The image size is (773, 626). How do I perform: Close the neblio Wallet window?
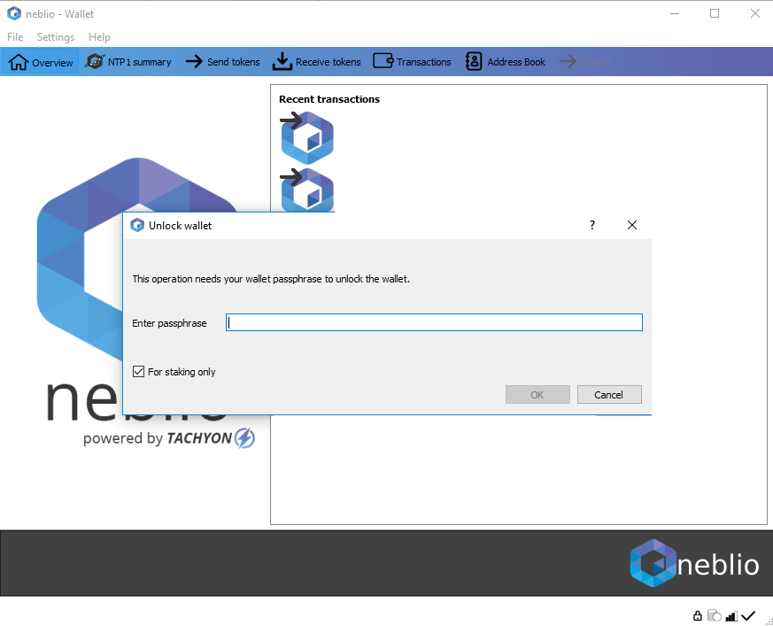coord(754,14)
